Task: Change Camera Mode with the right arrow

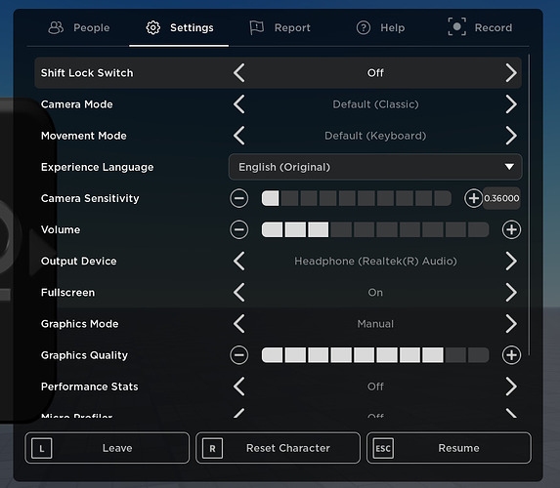Action: [511, 104]
